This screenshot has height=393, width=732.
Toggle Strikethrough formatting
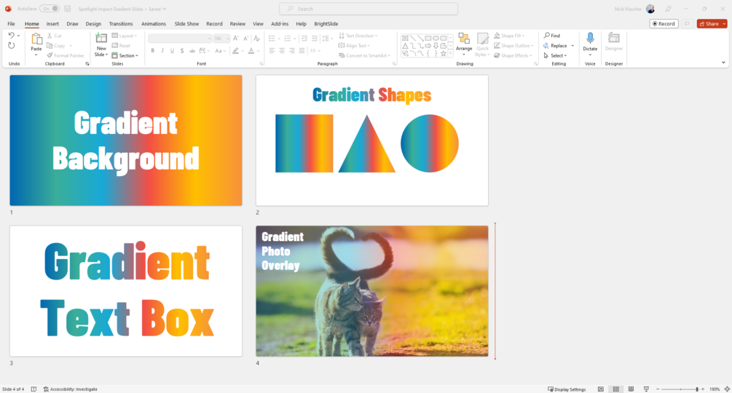pos(192,51)
